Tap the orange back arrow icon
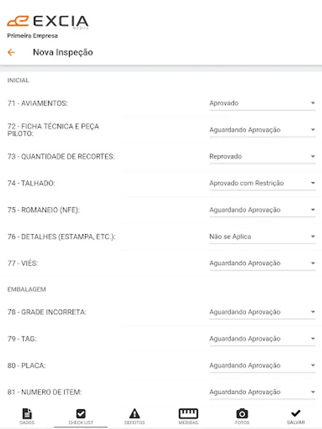Screen dimensions: 322x429 (x=11, y=52)
